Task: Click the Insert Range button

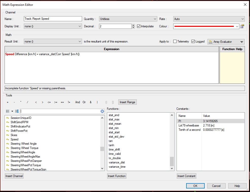Action: coord(127,102)
